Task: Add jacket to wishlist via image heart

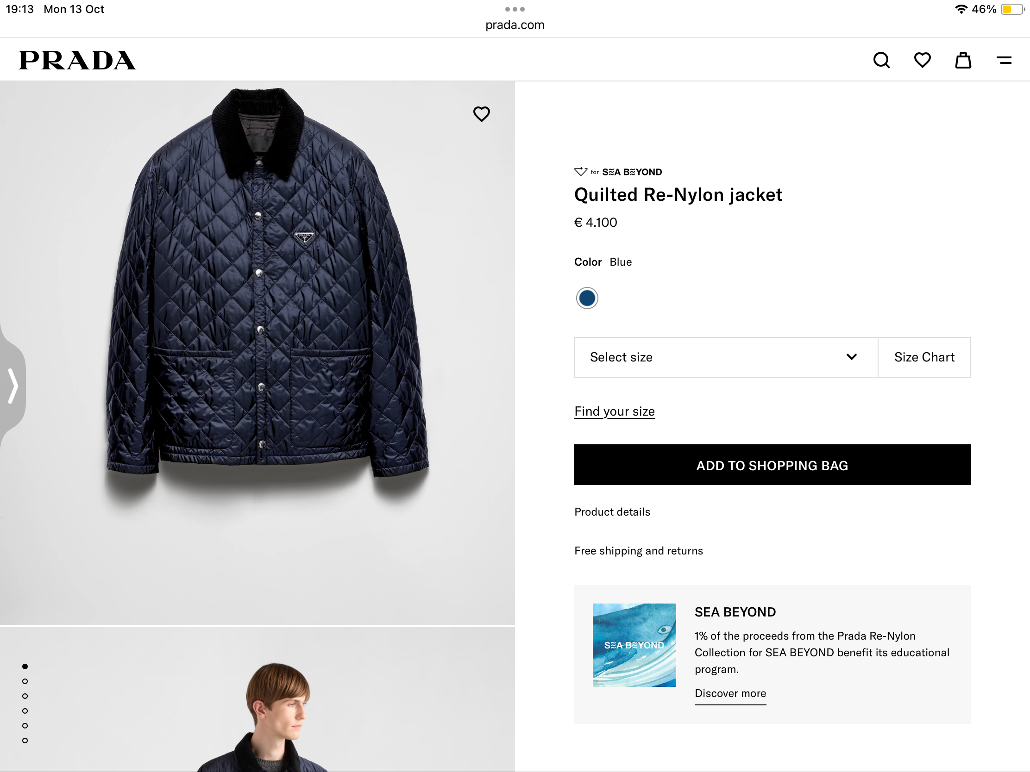Action: click(x=482, y=114)
